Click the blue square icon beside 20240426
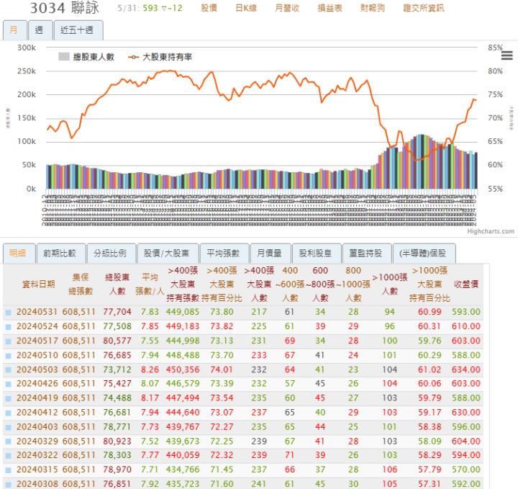The image size is (518, 489). pyautogui.click(x=9, y=384)
